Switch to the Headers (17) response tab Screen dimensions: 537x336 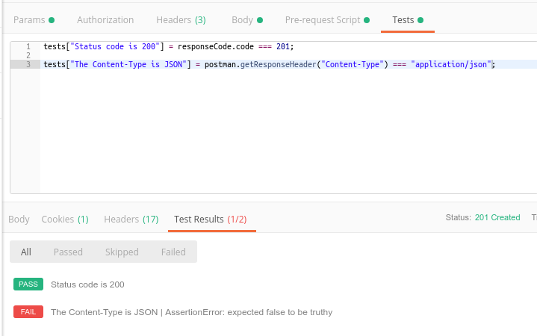(x=131, y=220)
